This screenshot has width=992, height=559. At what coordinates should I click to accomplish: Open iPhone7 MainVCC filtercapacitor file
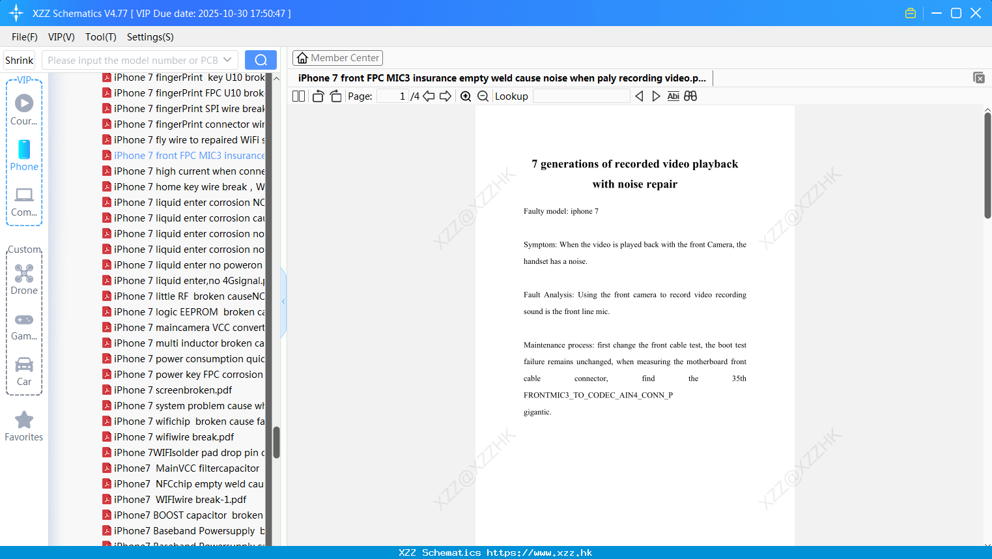pos(181,468)
